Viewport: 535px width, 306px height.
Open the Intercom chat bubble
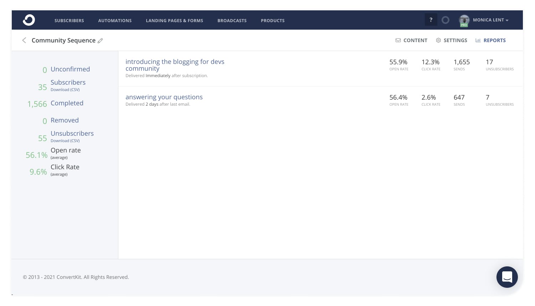[507, 277]
